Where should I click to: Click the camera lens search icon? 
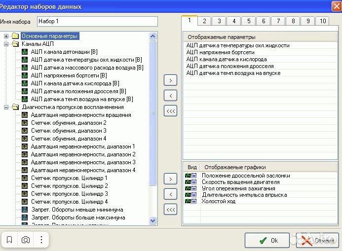pyautogui.click(x=26, y=240)
